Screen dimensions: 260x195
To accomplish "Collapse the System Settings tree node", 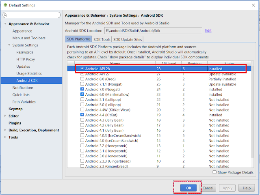I will 9,45.
